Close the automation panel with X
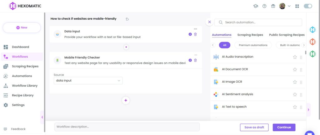The height and width of the screenshot is (135, 320). point(209,22)
